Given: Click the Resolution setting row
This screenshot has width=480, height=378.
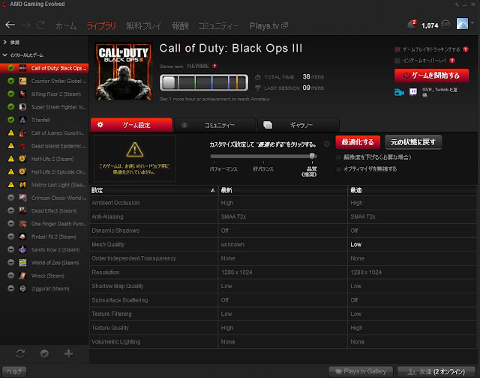Looking at the screenshot, I should coord(283,272).
